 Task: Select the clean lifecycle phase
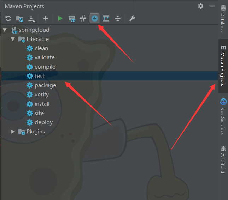(41, 48)
